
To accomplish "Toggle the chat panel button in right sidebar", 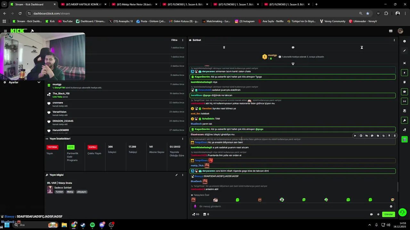I will 405,92.
